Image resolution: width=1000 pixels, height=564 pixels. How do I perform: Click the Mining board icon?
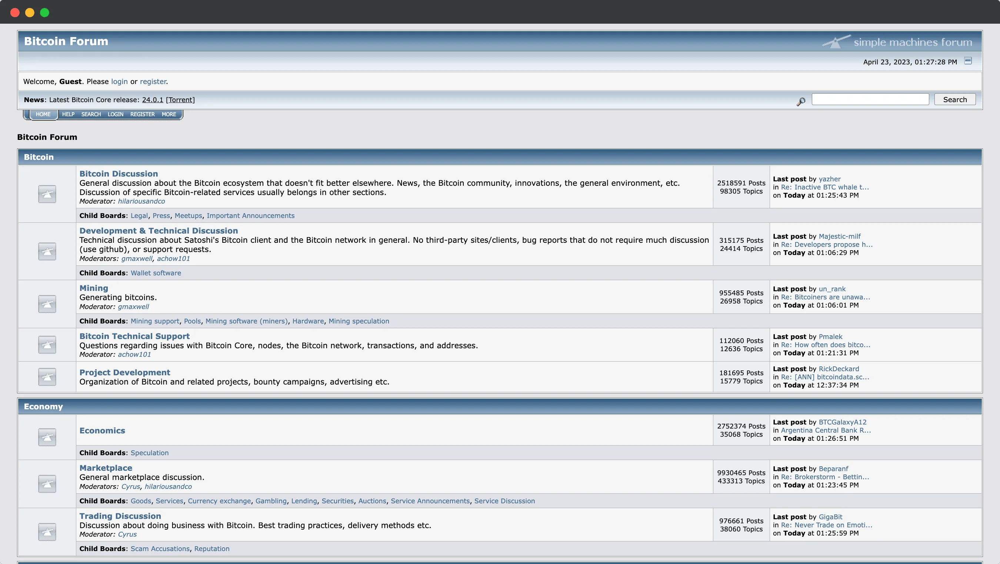[x=47, y=304]
